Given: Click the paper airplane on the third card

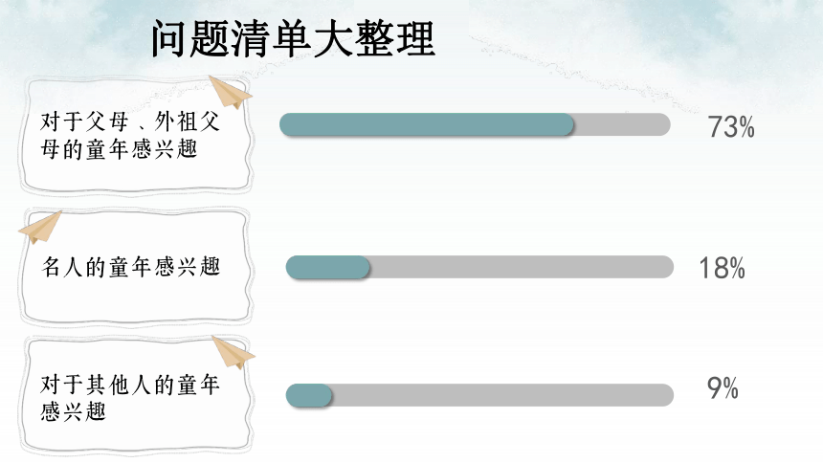Looking at the screenshot, I should tap(234, 352).
